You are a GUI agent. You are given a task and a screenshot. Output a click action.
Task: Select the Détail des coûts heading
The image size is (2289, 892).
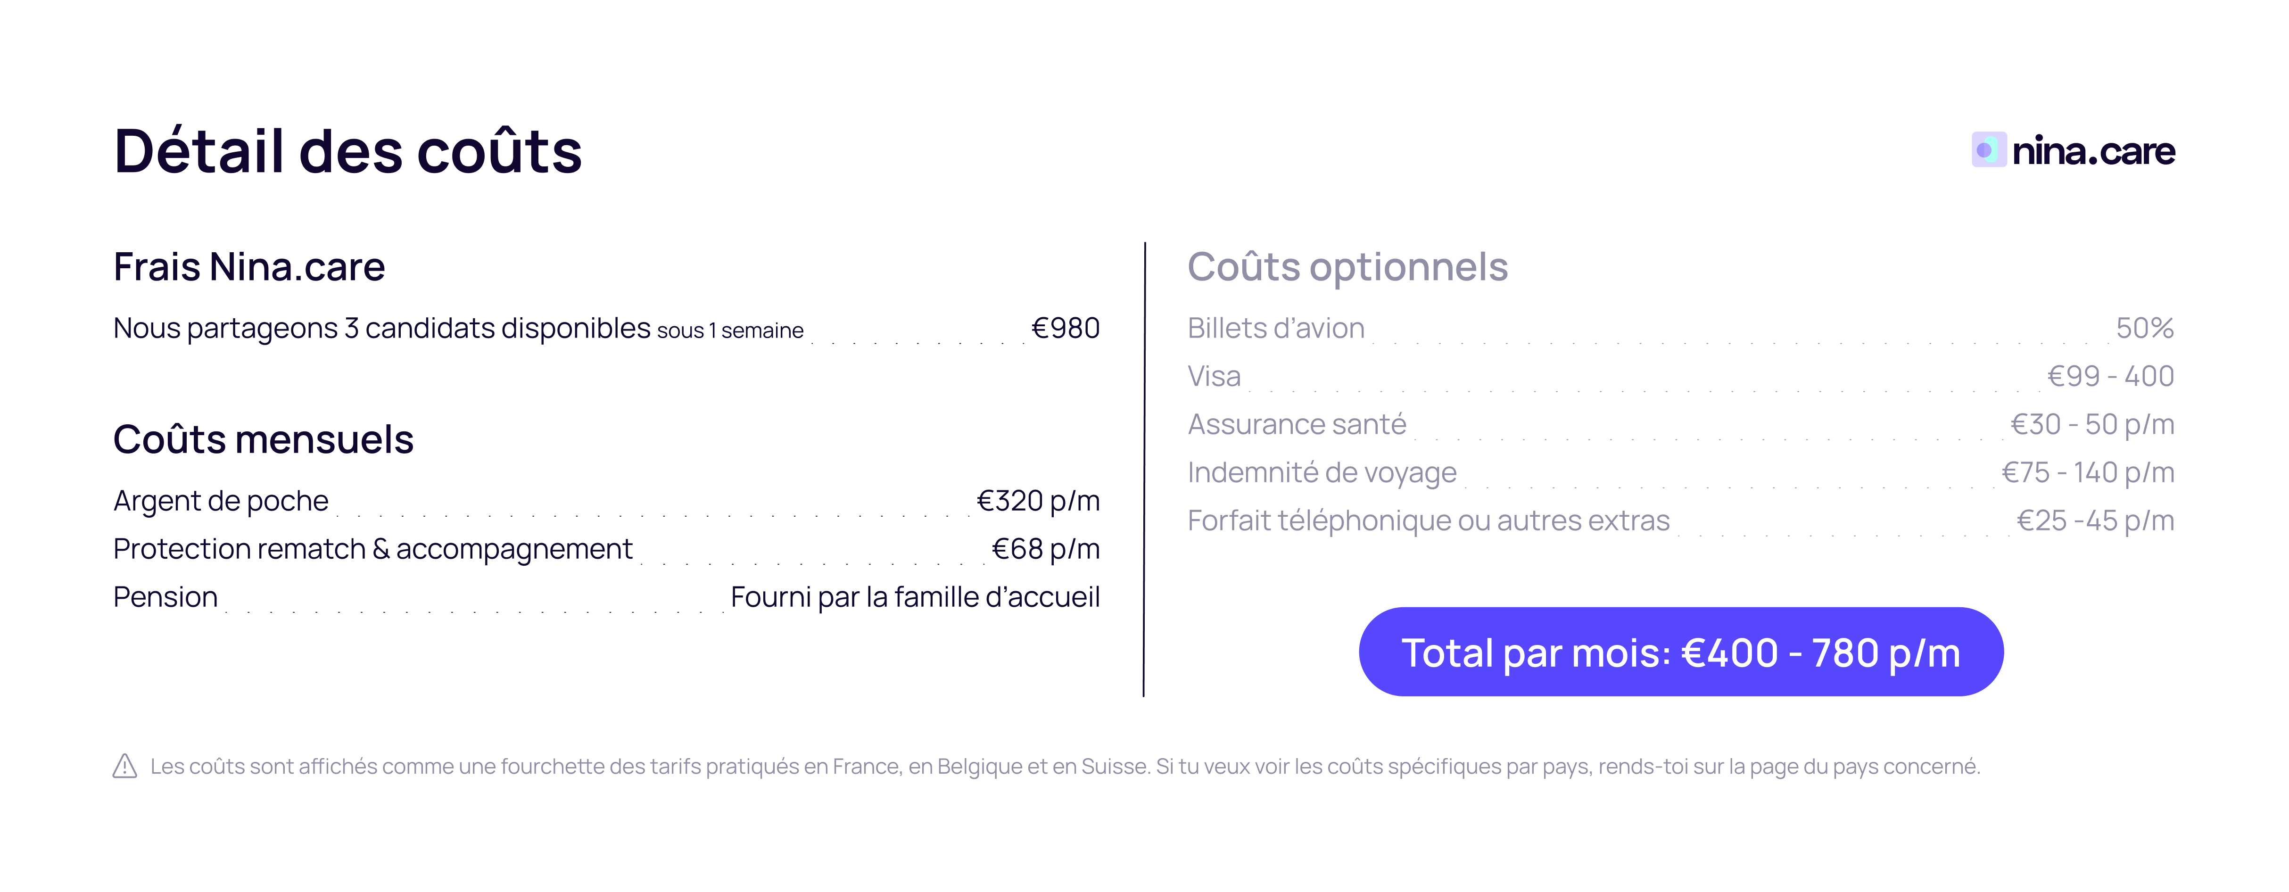coord(347,151)
